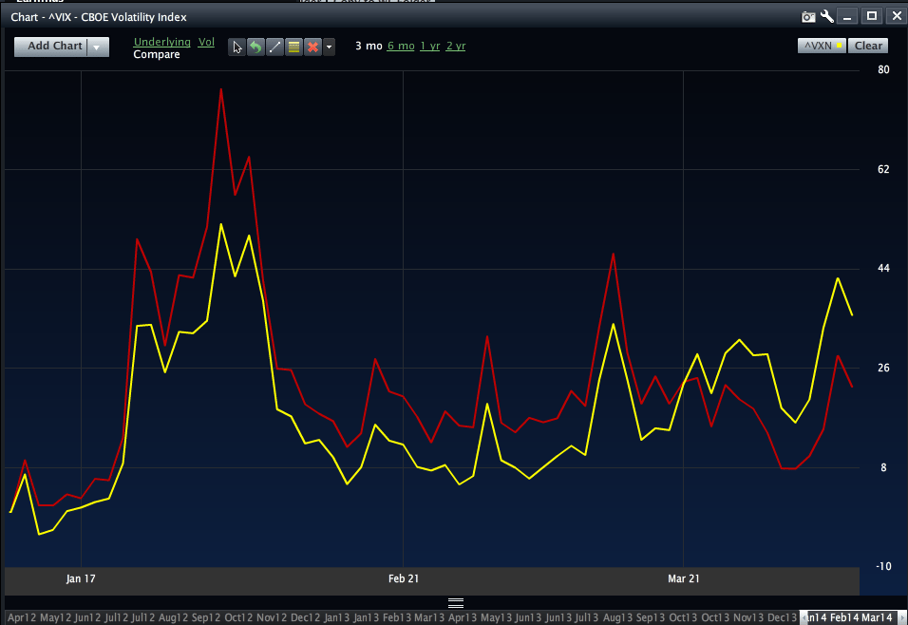Image resolution: width=908 pixels, height=625 pixels.
Task: Take a chart snapshot with camera icon
Action: pos(808,16)
